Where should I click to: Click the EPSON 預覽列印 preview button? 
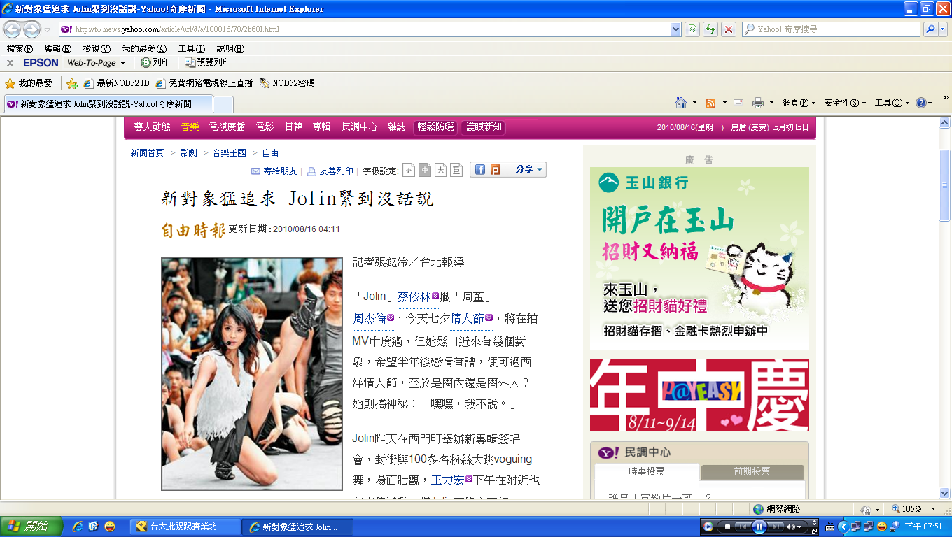(x=208, y=62)
